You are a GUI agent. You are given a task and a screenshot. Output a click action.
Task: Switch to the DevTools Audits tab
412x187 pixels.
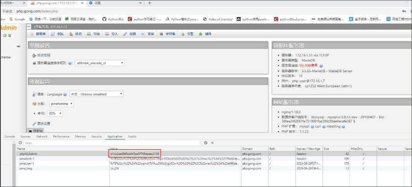pyautogui.click(x=132, y=136)
